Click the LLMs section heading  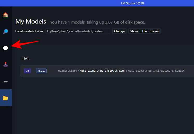tap(25, 59)
